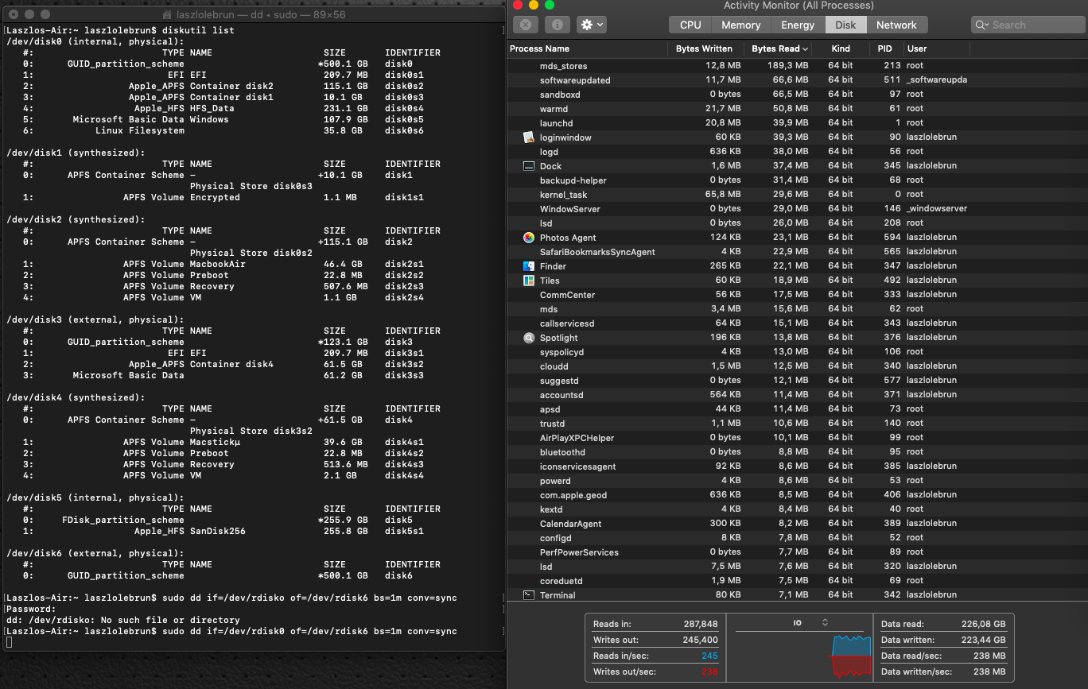Select the PerfPowerServices process row

798,552
